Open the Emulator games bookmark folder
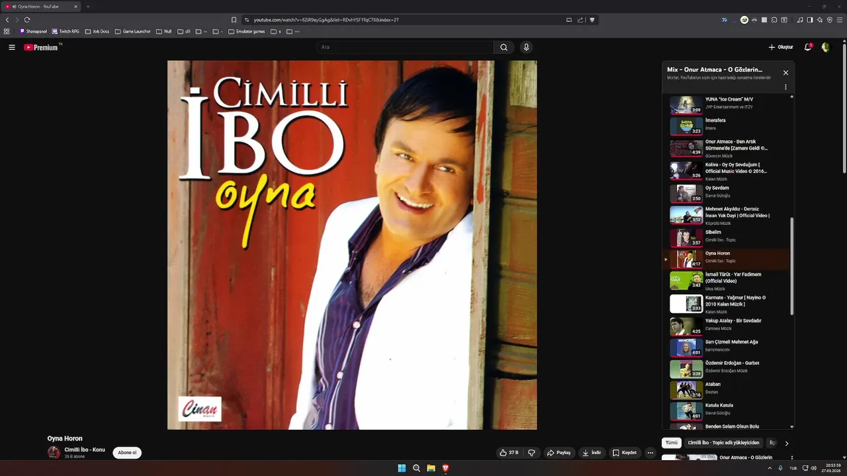847x476 pixels. point(246,31)
